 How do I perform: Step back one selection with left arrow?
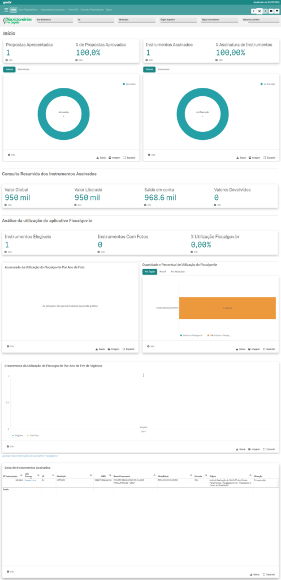coord(253,11)
